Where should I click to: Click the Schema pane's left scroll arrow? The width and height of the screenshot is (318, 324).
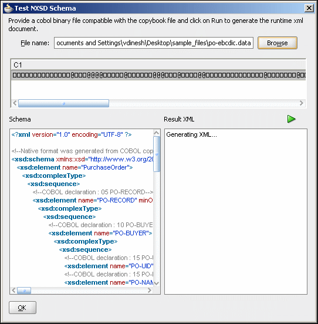13,291
